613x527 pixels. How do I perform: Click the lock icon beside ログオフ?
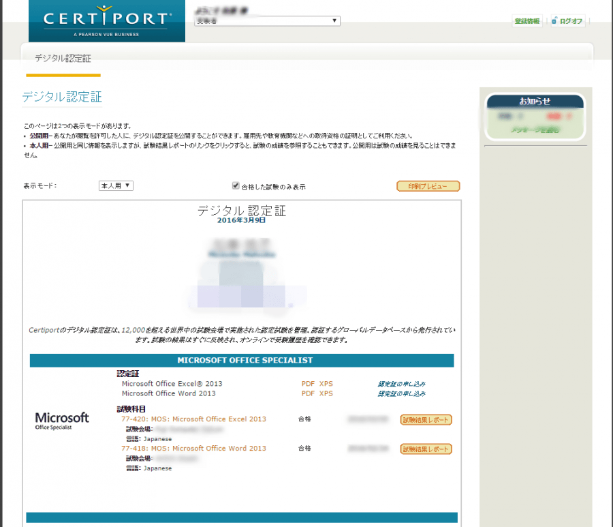[554, 20]
